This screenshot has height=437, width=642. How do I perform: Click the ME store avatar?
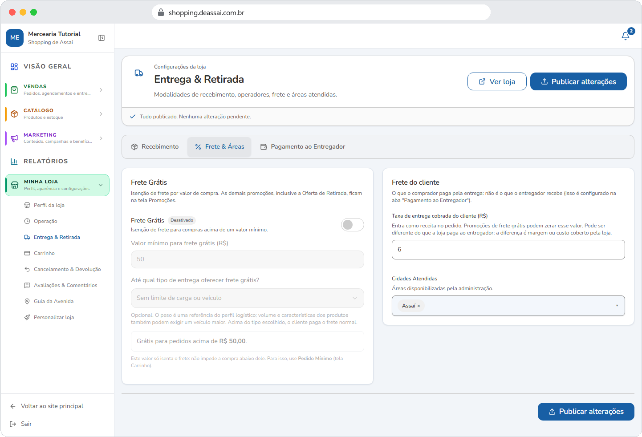(x=15, y=38)
